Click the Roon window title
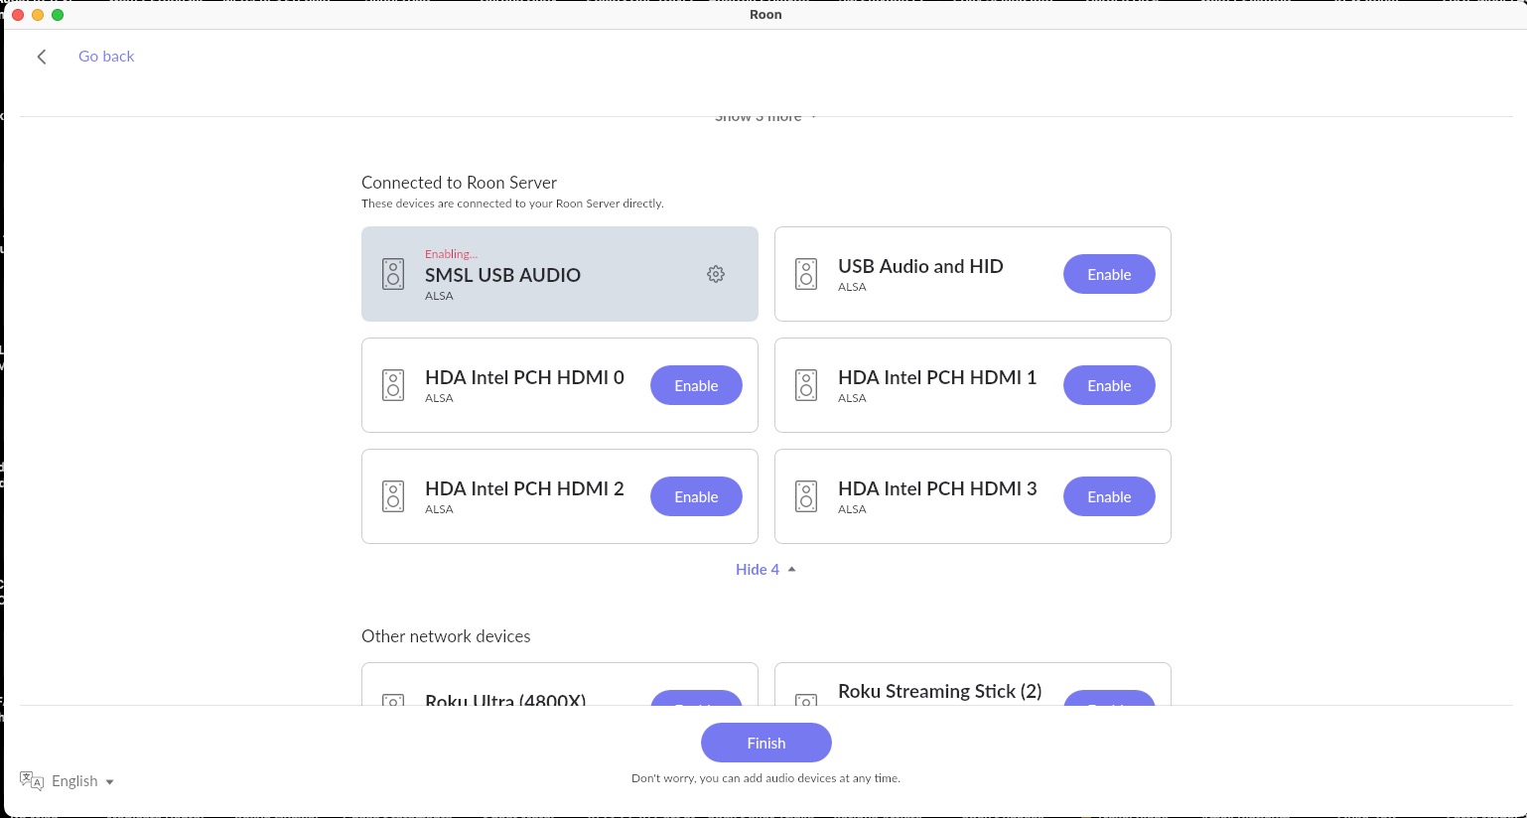Viewport: 1527px width, 818px height. [x=765, y=15]
